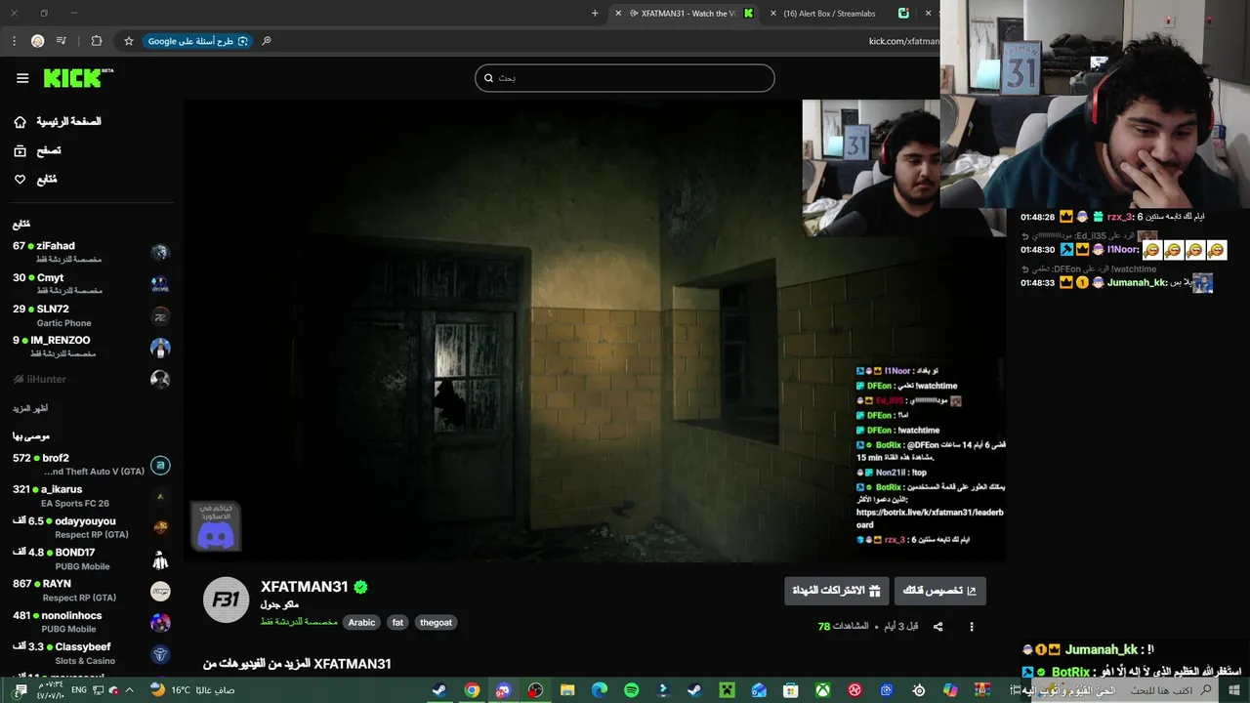Click brof2's round avatar icon
This screenshot has width=1250, height=703.
(x=160, y=466)
